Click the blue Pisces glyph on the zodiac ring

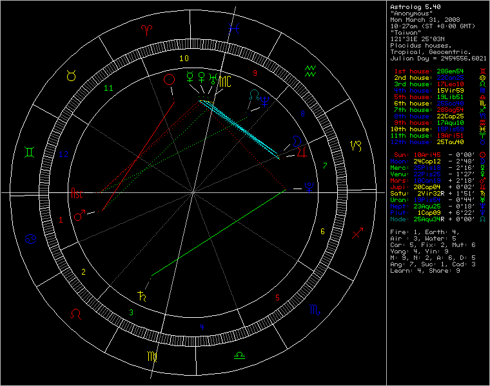click(234, 29)
